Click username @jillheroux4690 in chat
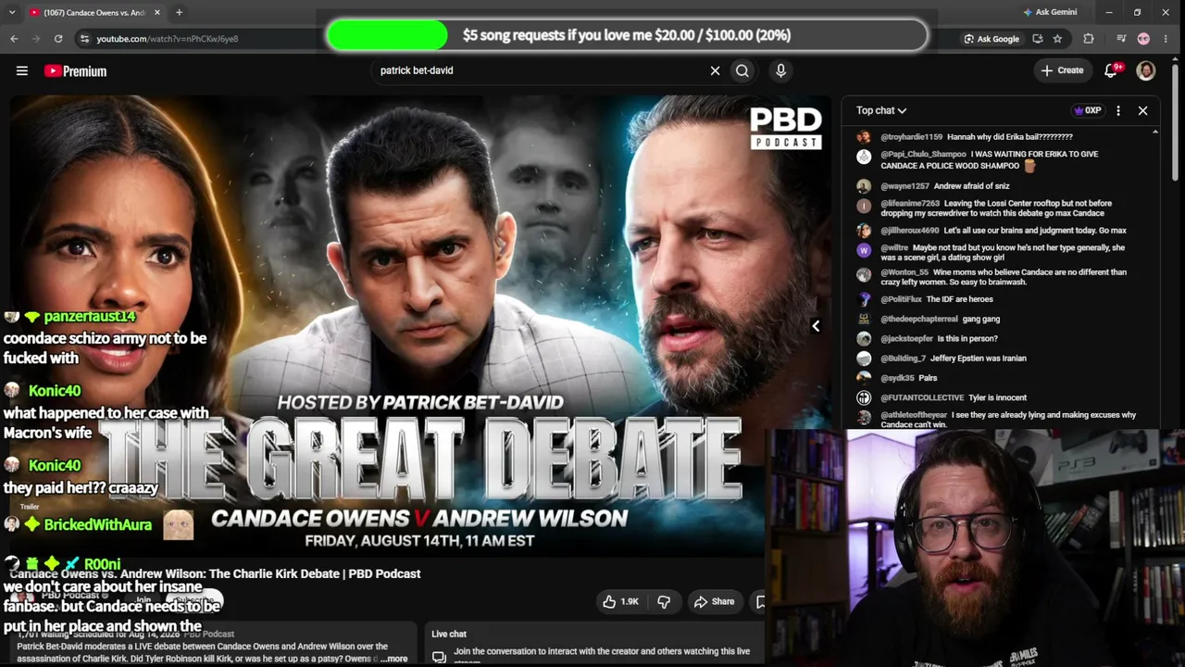The height and width of the screenshot is (667, 1185). click(x=909, y=230)
